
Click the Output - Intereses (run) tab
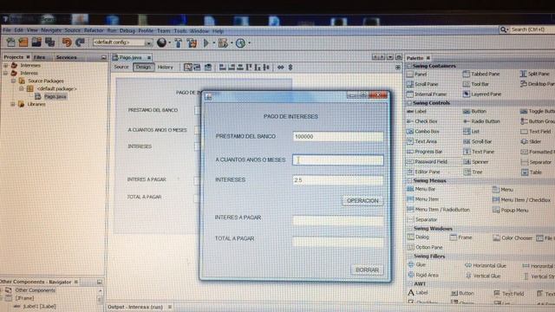tap(139, 307)
